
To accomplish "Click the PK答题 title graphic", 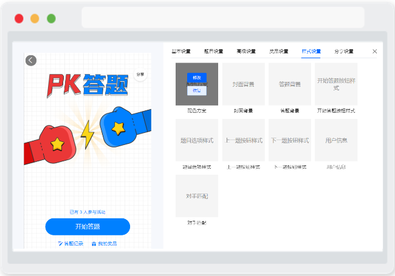I will point(88,85).
